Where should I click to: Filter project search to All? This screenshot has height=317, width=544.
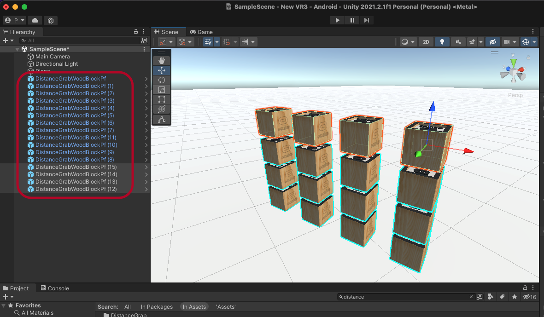[127, 306]
